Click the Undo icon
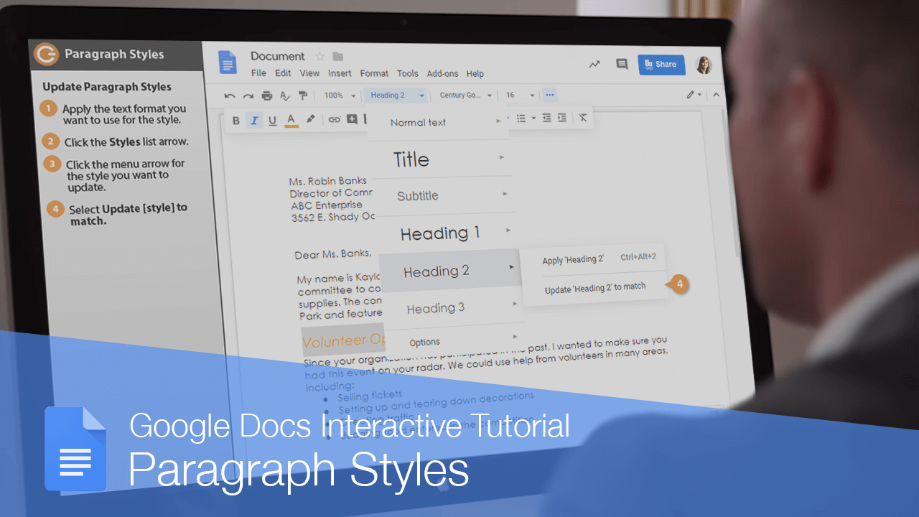Screen dimensions: 919x517 (229, 94)
